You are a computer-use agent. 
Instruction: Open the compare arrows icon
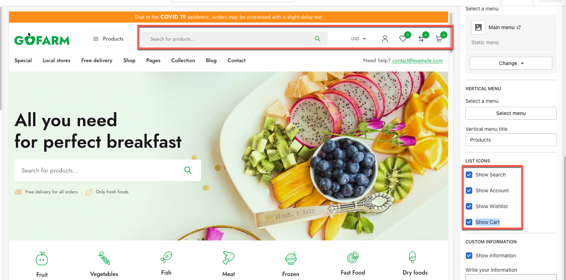point(421,39)
